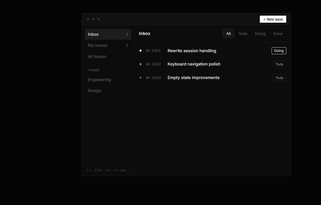Filter issues by Todo tab
The image size is (321, 205).
coord(243,33)
